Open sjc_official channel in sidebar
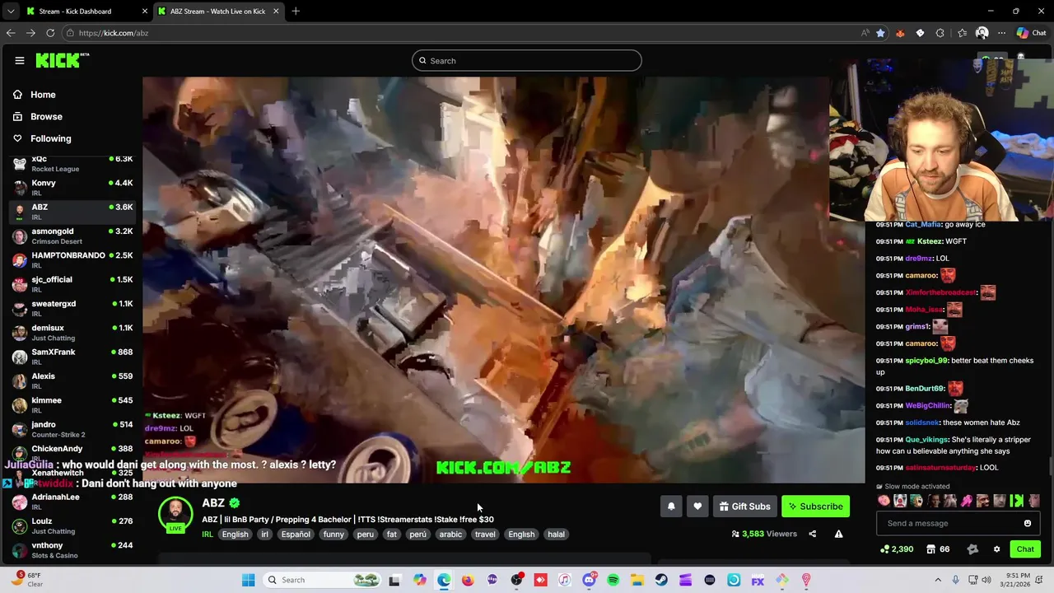 point(72,284)
